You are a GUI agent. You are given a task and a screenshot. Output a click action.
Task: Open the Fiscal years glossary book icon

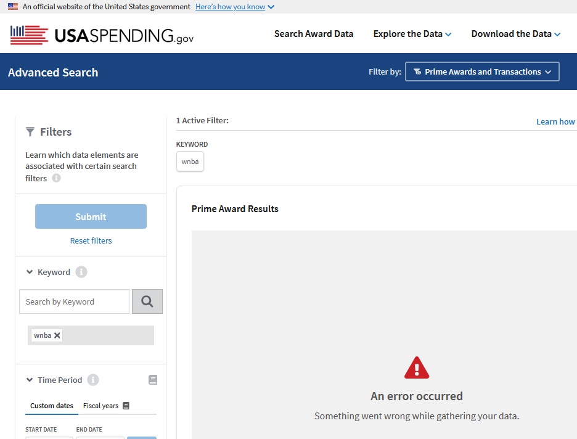pos(126,406)
